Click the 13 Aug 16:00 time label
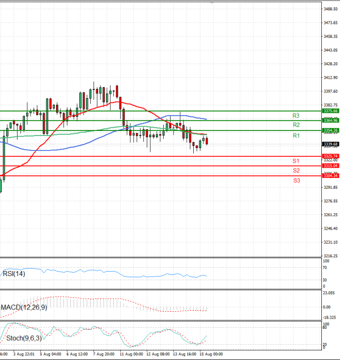Viewport: 340px width, 360px height. (x=185, y=354)
